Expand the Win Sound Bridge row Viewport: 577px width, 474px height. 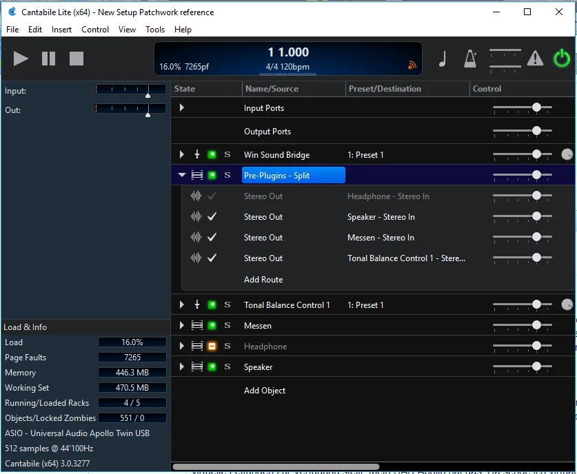click(181, 154)
